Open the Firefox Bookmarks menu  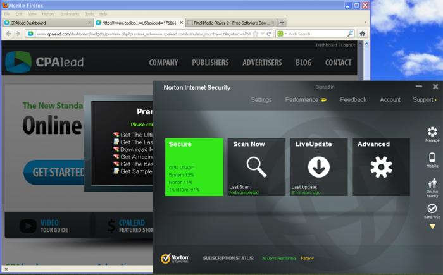[x=70, y=14]
